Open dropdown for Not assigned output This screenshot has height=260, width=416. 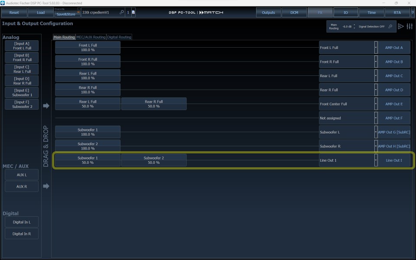[x=376, y=118]
